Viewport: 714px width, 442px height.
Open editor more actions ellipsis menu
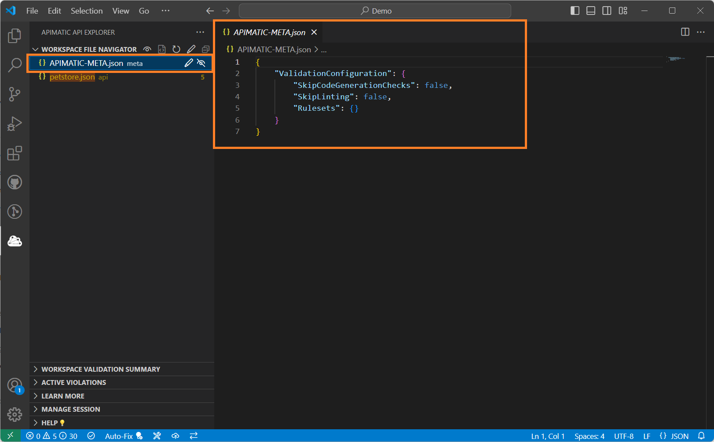point(701,32)
